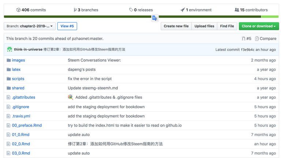Click the lollipop emoji in .gitattributes commit

71,97
